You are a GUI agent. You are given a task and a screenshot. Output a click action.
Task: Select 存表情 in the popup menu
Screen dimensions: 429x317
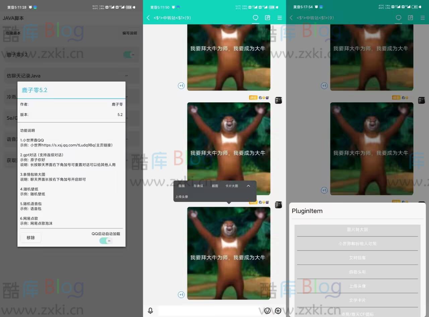[x=198, y=186]
